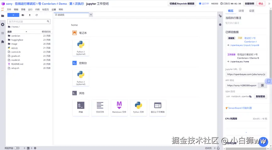The width and height of the screenshot is (272, 150).
Task: Switch to the 详情 tab
Action: (x=241, y=11)
